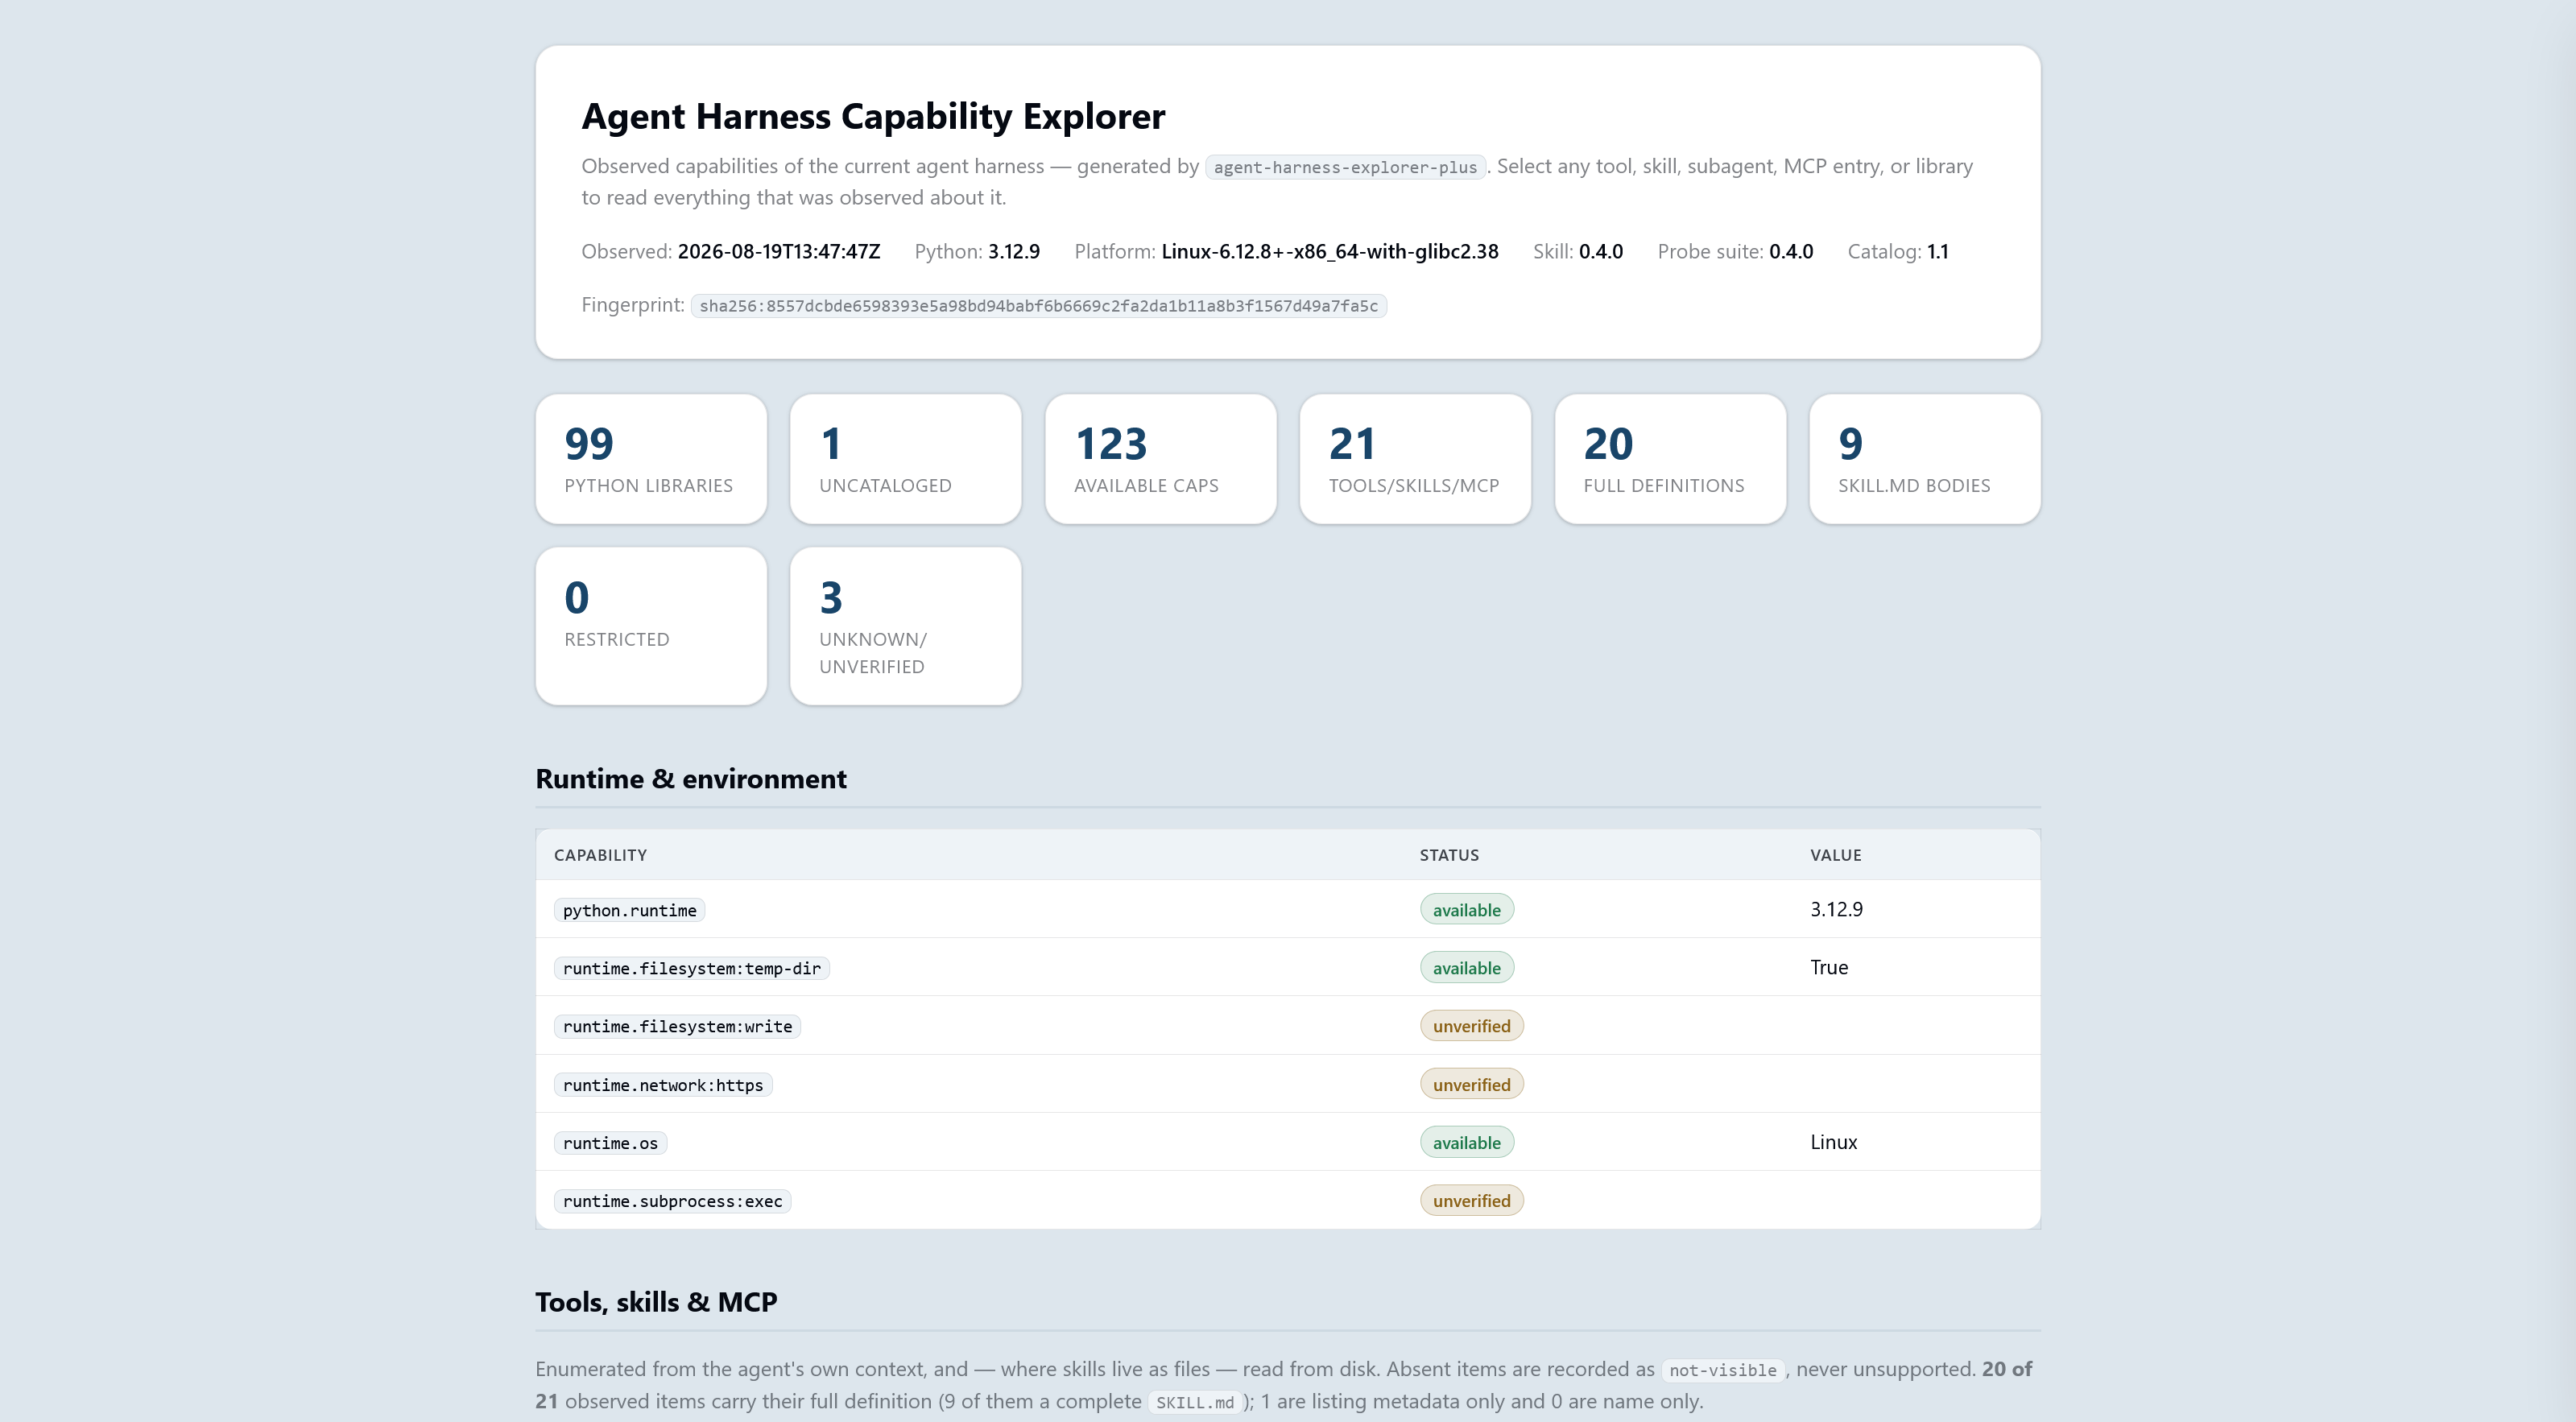This screenshot has width=2576, height=1422.
Task: Select the runtime.network:https capability
Action: pyautogui.click(x=662, y=1085)
